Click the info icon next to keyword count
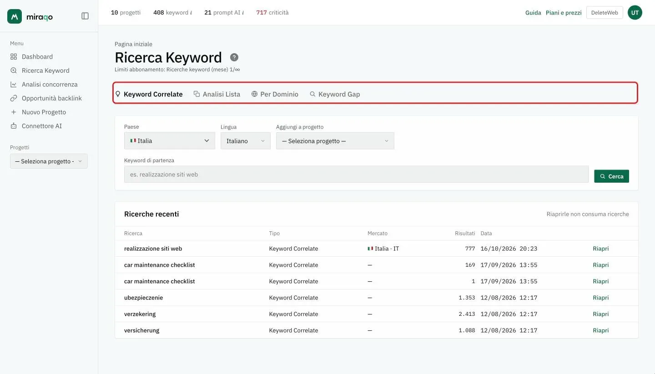655x374 pixels. tap(191, 13)
